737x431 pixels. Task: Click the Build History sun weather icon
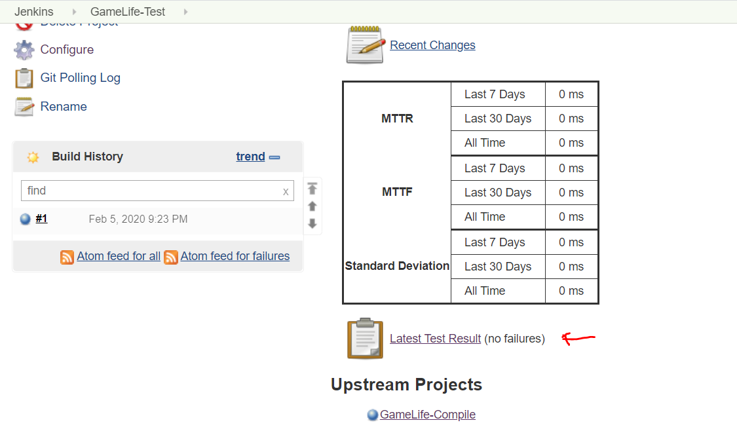coord(33,157)
